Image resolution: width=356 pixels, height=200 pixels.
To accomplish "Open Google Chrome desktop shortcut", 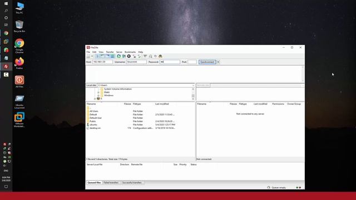I will 19,46.
